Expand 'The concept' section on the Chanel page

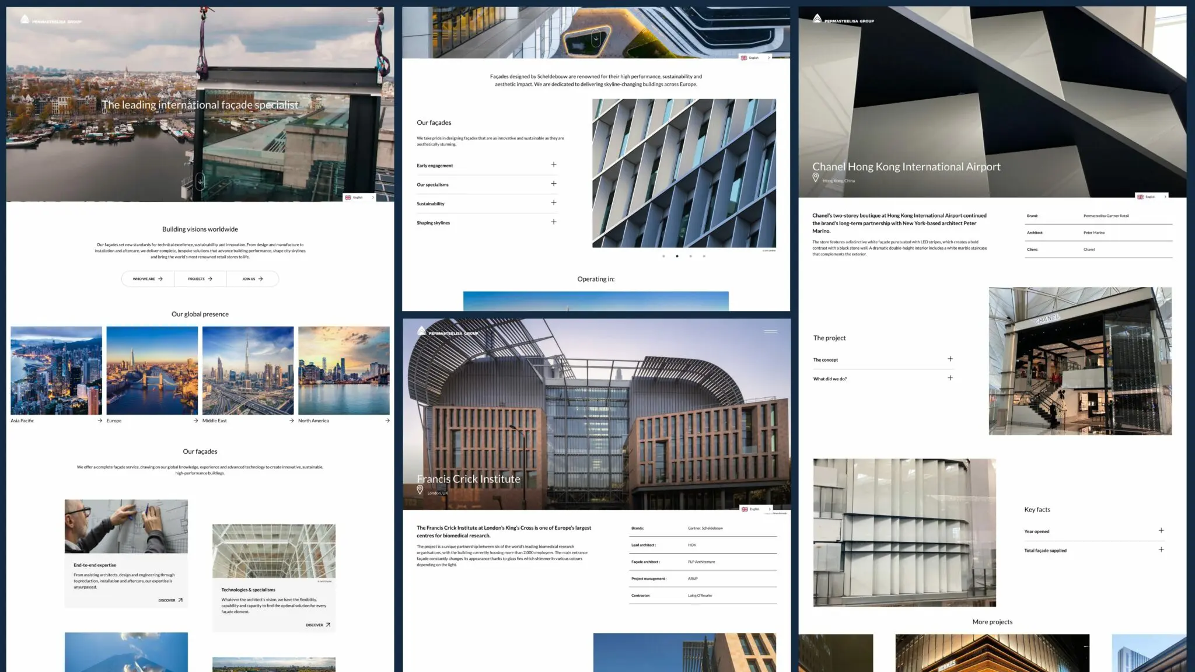(x=951, y=359)
